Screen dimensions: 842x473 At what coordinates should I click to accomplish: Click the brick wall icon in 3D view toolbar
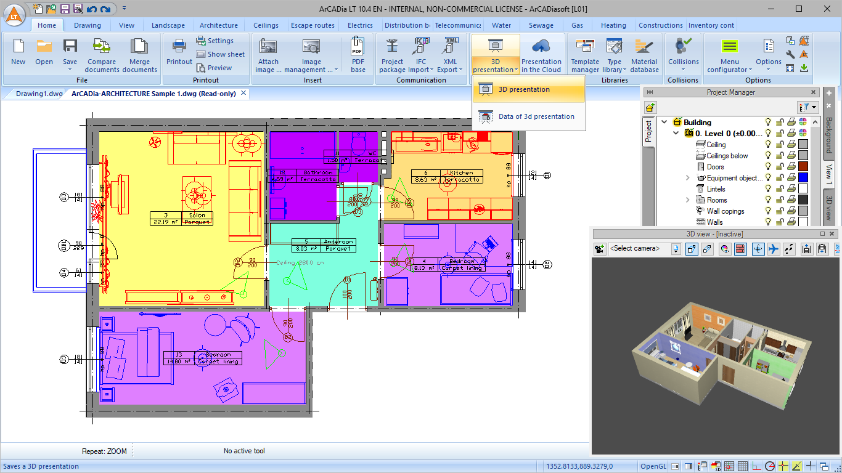pos(740,249)
